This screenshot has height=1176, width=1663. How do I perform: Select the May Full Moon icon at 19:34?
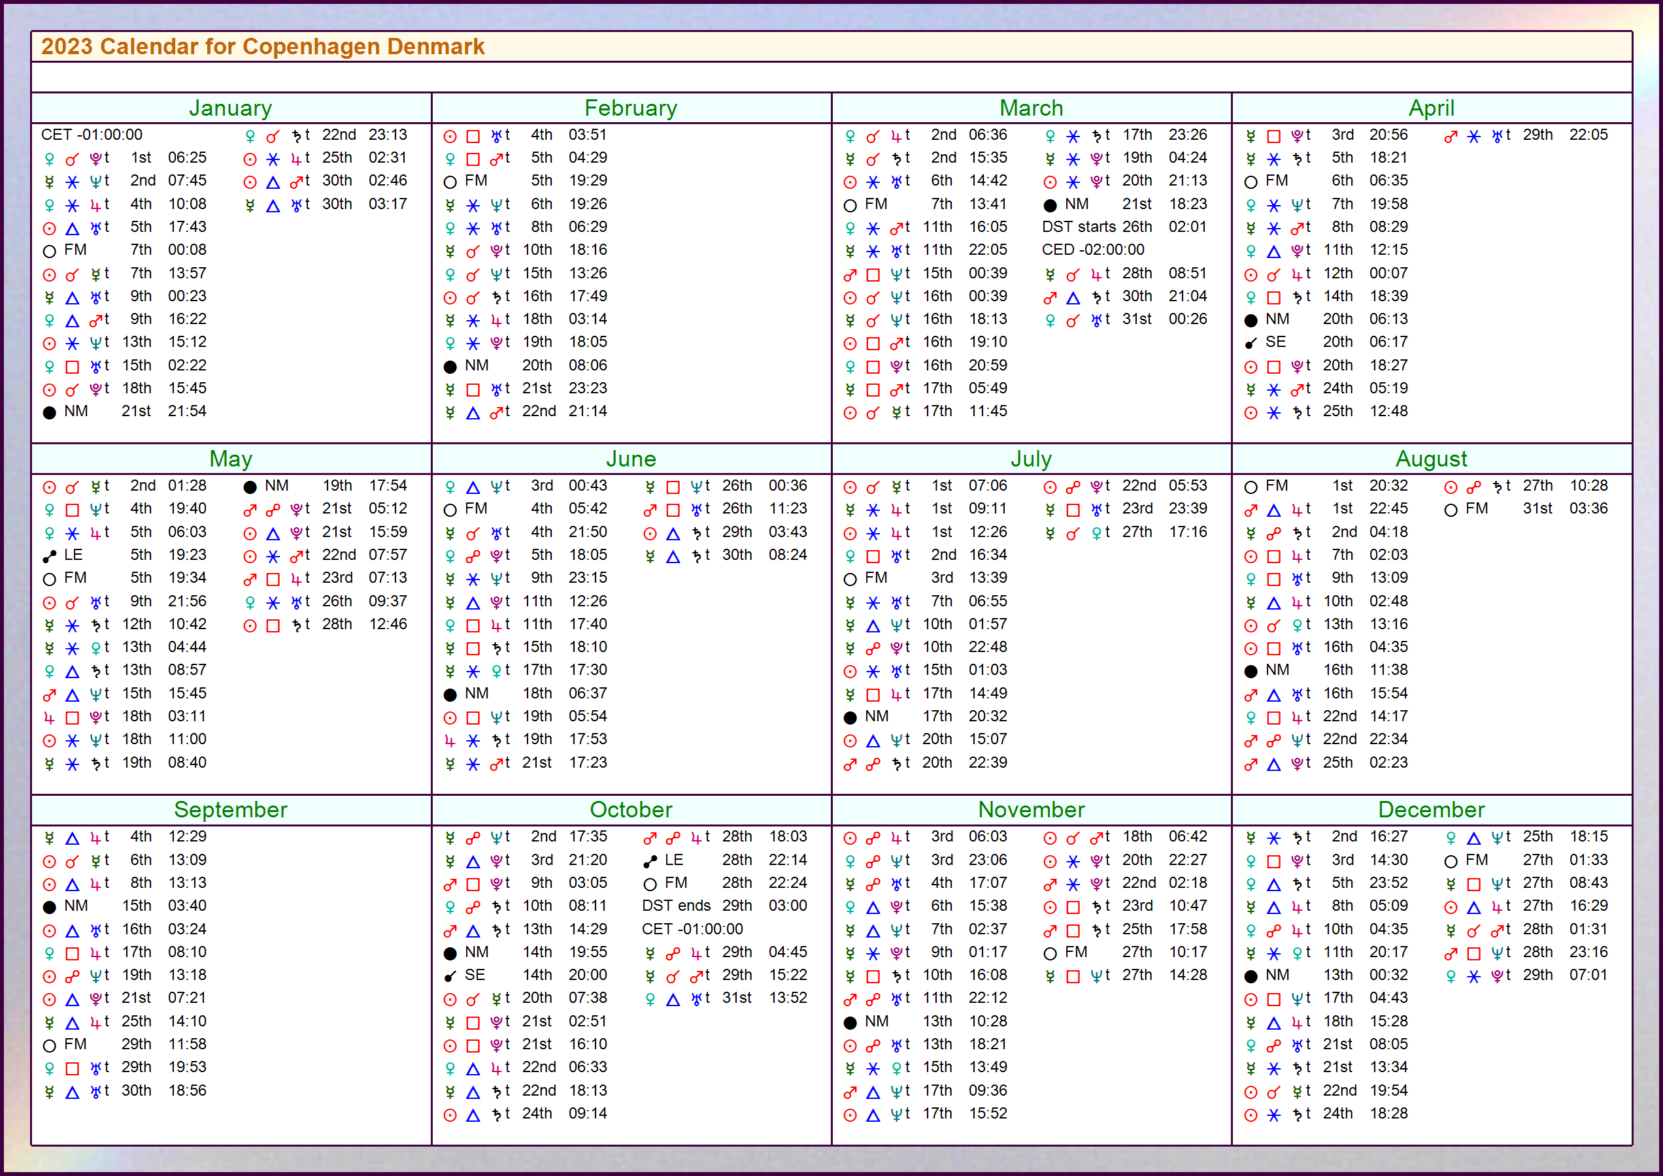(49, 580)
